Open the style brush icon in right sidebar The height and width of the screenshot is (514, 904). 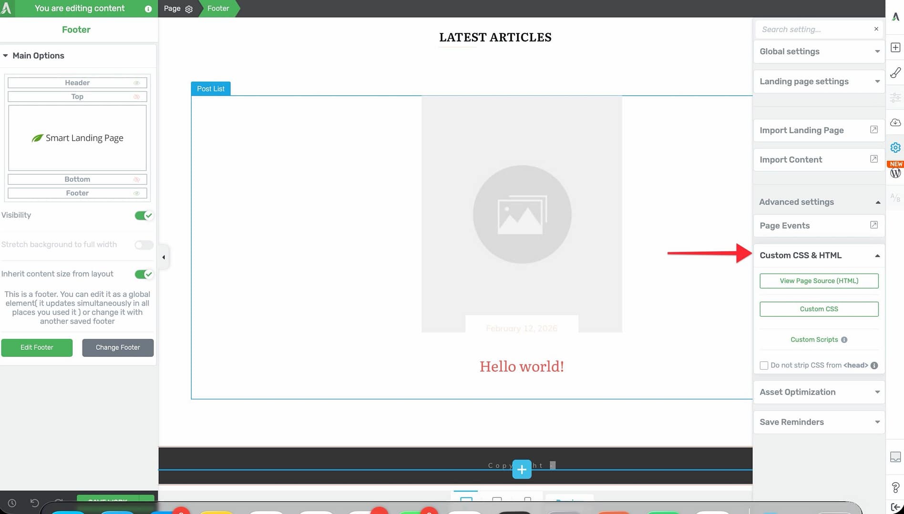click(895, 73)
